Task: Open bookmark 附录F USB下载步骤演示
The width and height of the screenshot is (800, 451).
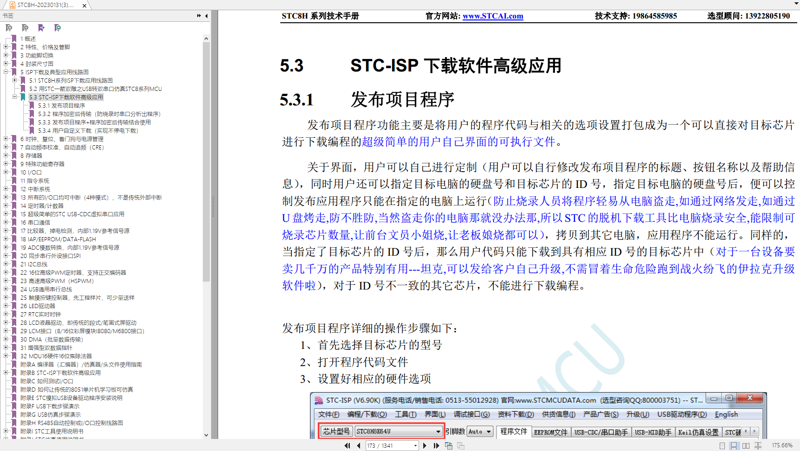Action: coord(50,406)
